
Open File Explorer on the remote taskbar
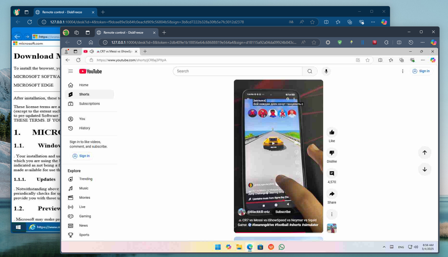(239, 247)
